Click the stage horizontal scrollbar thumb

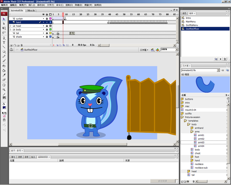tap(93, 144)
